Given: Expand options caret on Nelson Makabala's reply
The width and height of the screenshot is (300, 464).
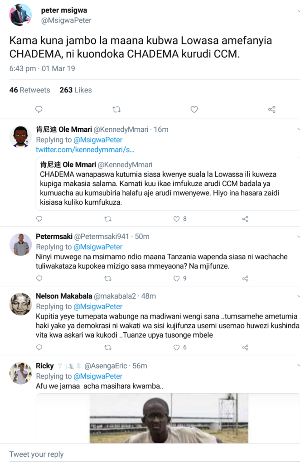Looking at the screenshot, I should (298, 296).
